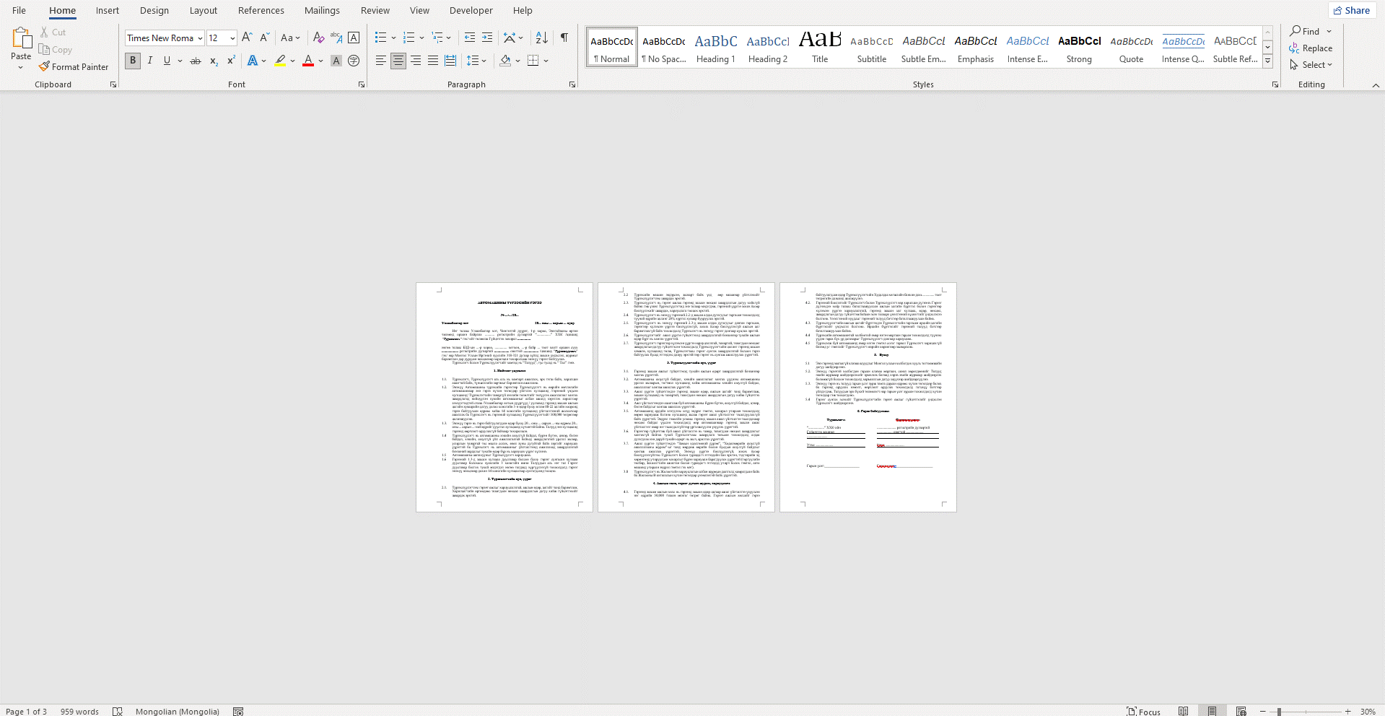
Task: Expand the Select menu in Editing
Action: point(1311,64)
